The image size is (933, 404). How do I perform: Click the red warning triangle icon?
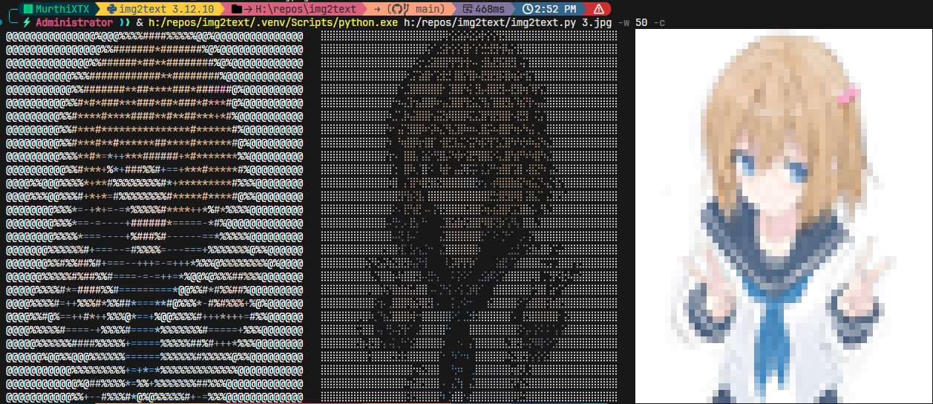(598, 9)
